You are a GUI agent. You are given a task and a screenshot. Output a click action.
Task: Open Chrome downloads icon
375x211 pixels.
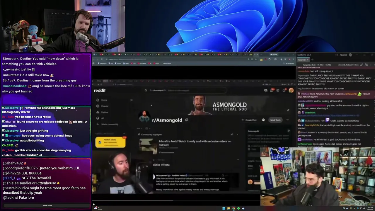click(281, 59)
